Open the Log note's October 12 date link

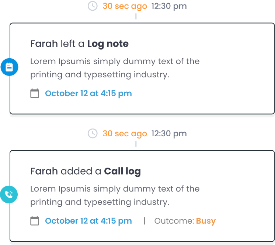tap(88, 94)
